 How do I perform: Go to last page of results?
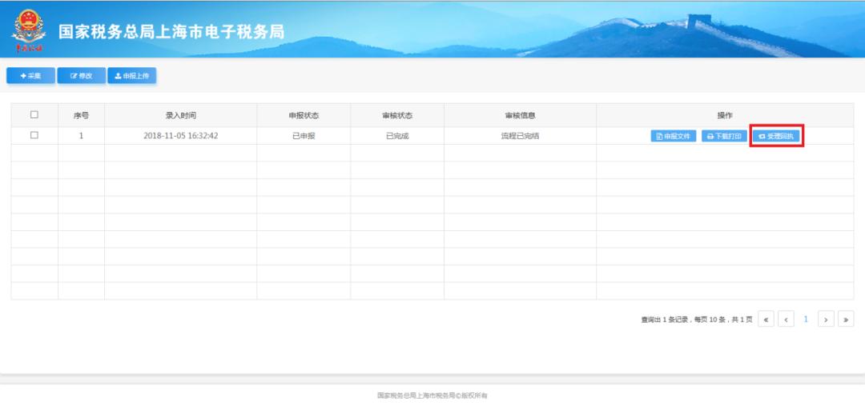pos(846,319)
